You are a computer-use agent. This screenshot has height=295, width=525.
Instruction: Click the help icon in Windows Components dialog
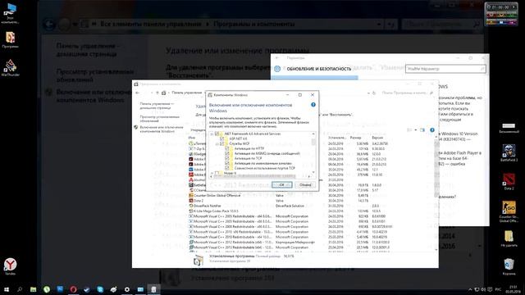(x=313, y=105)
